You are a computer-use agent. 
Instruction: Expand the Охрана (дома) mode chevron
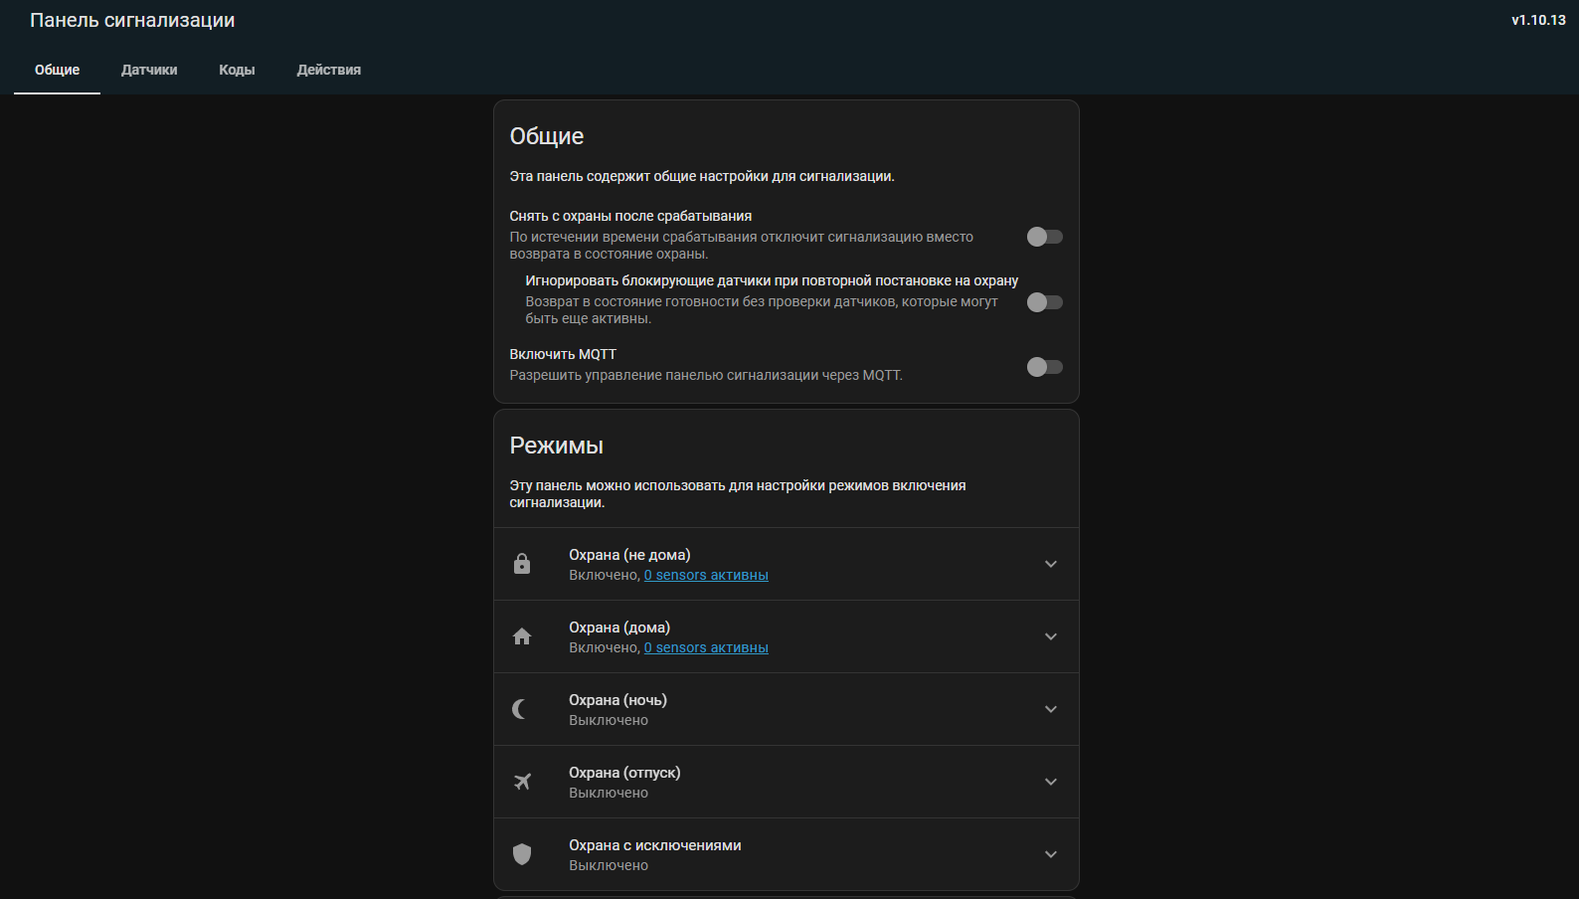pyautogui.click(x=1051, y=636)
